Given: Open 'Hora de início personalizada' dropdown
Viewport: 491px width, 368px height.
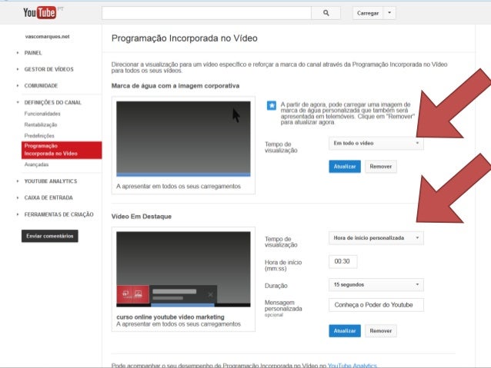Looking at the screenshot, I should pyautogui.click(x=376, y=238).
